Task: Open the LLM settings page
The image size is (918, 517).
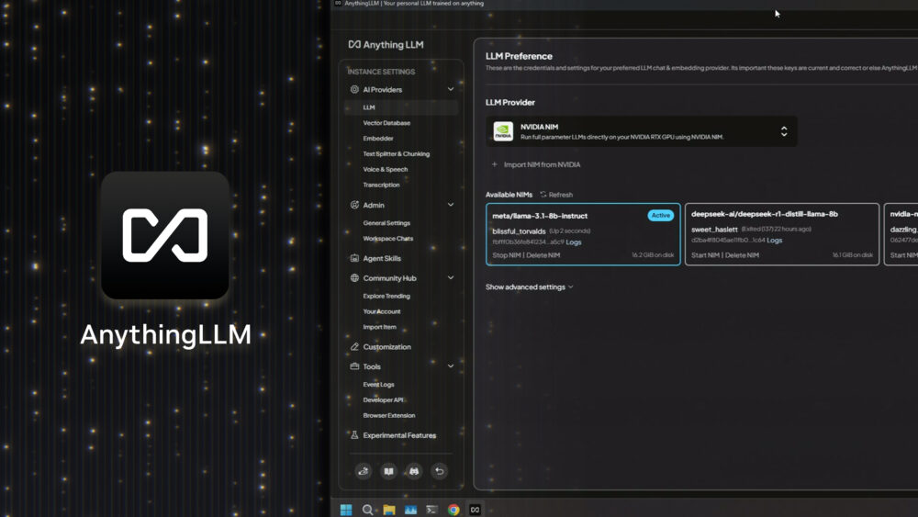Action: [x=401, y=107]
